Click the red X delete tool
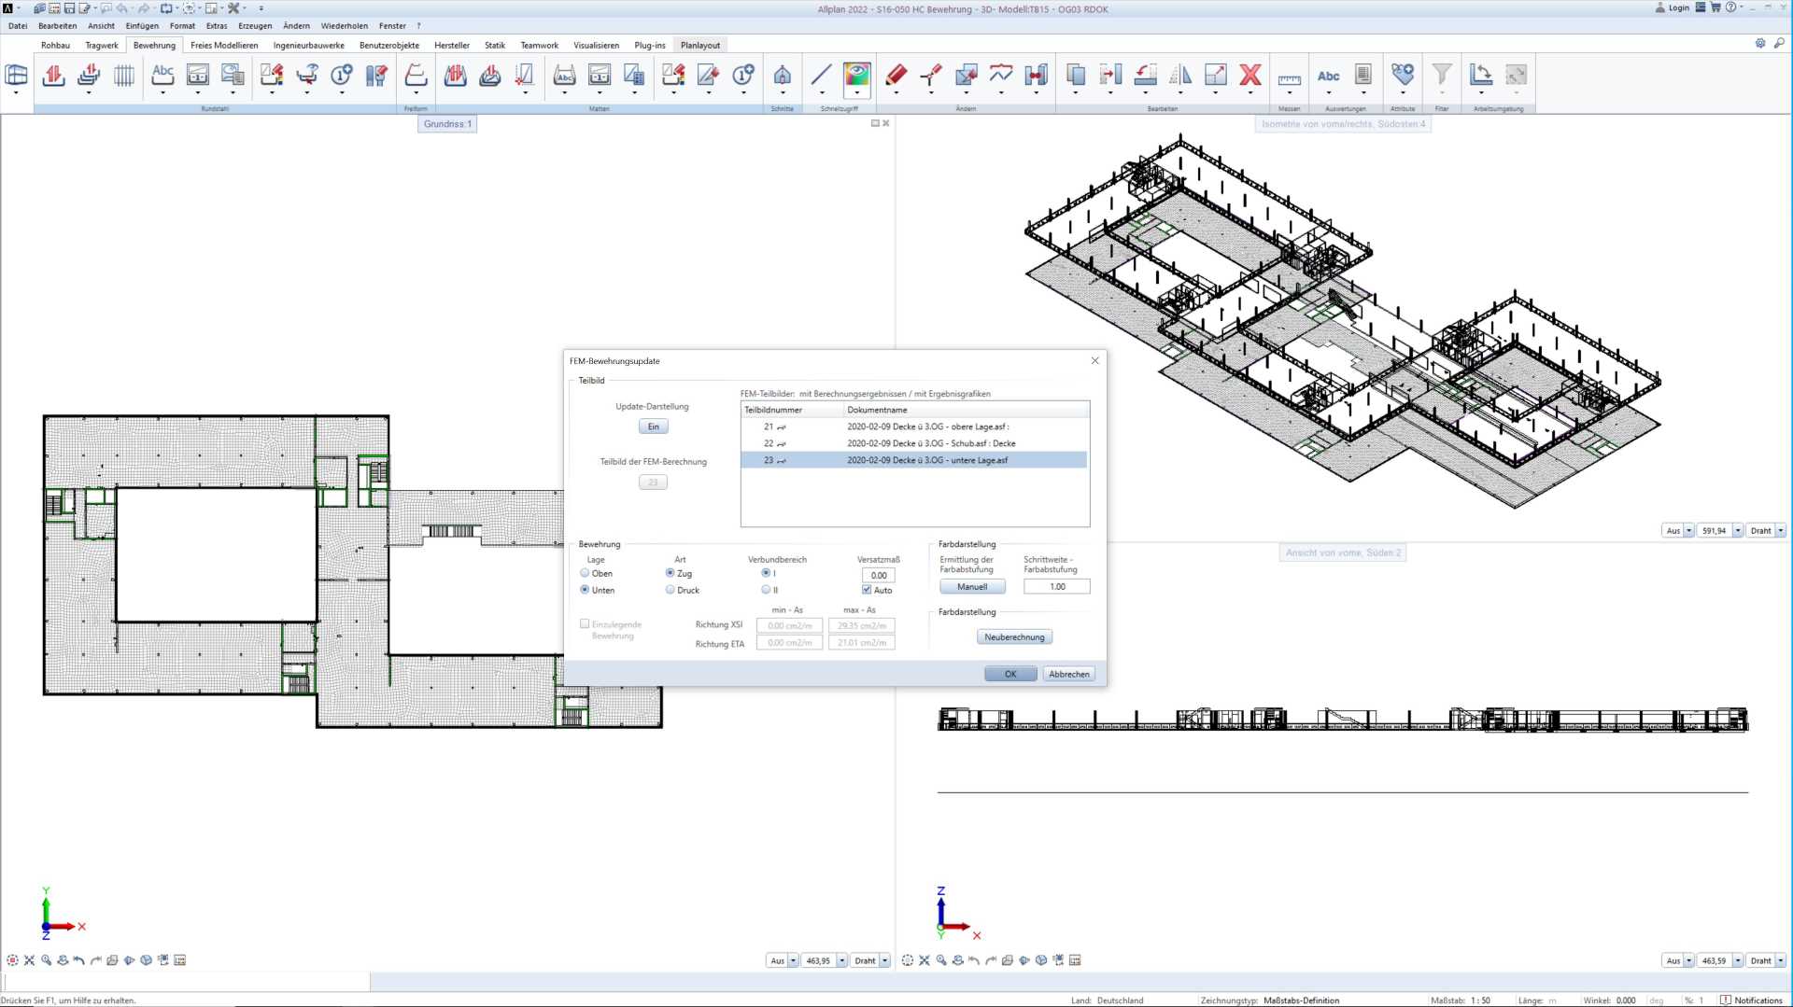Image resolution: width=1793 pixels, height=1007 pixels. [1250, 76]
